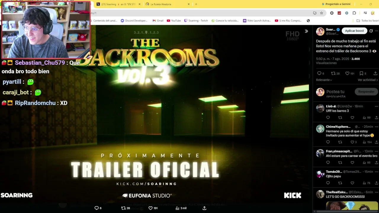Like the main tweet with 191 likes

tap(347, 73)
